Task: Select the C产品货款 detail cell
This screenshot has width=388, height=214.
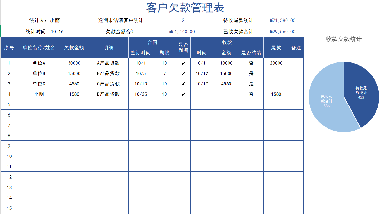Action: 108,84
